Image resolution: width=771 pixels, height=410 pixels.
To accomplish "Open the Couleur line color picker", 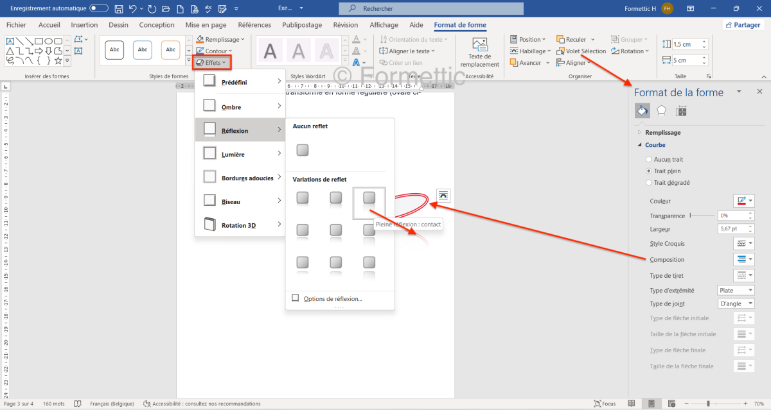I will [x=744, y=201].
